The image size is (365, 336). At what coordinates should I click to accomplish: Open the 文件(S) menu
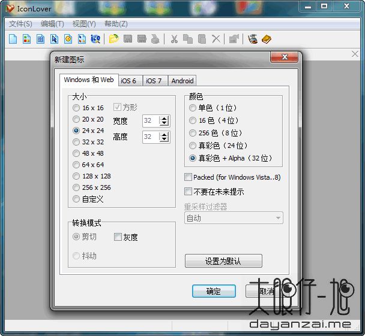tap(20, 24)
